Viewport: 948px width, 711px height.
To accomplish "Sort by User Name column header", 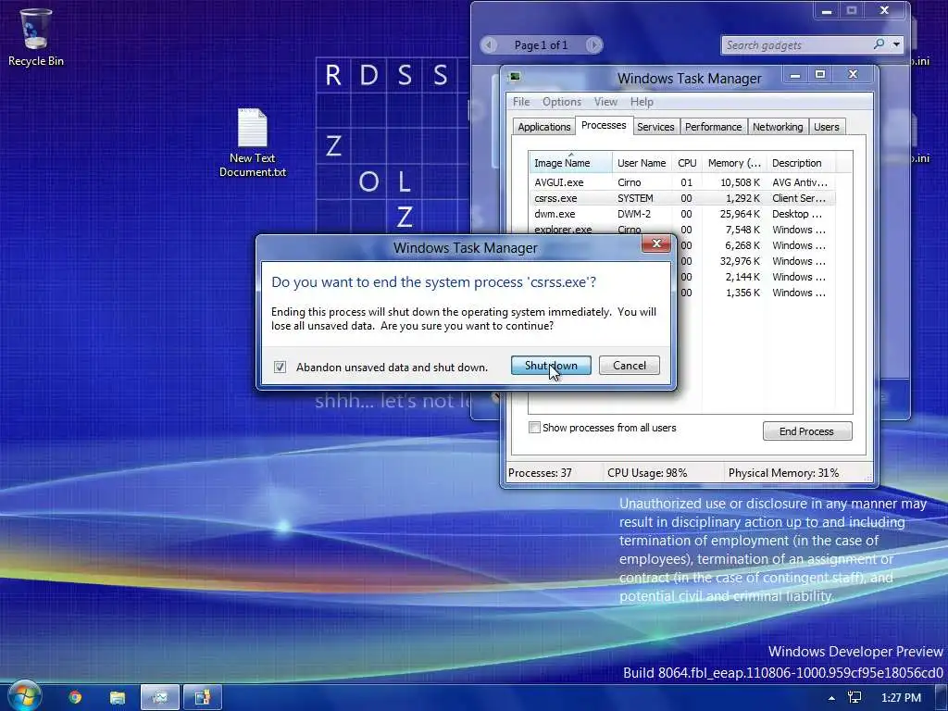I will coord(642,163).
